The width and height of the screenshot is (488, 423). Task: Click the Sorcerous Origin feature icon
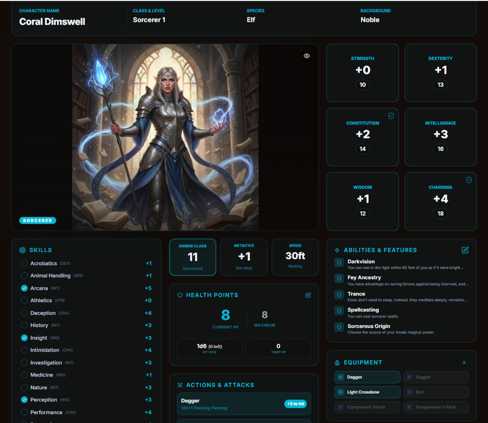[339, 327]
